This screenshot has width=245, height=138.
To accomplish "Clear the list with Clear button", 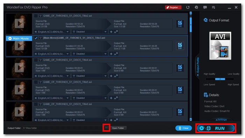I will click(184, 128).
